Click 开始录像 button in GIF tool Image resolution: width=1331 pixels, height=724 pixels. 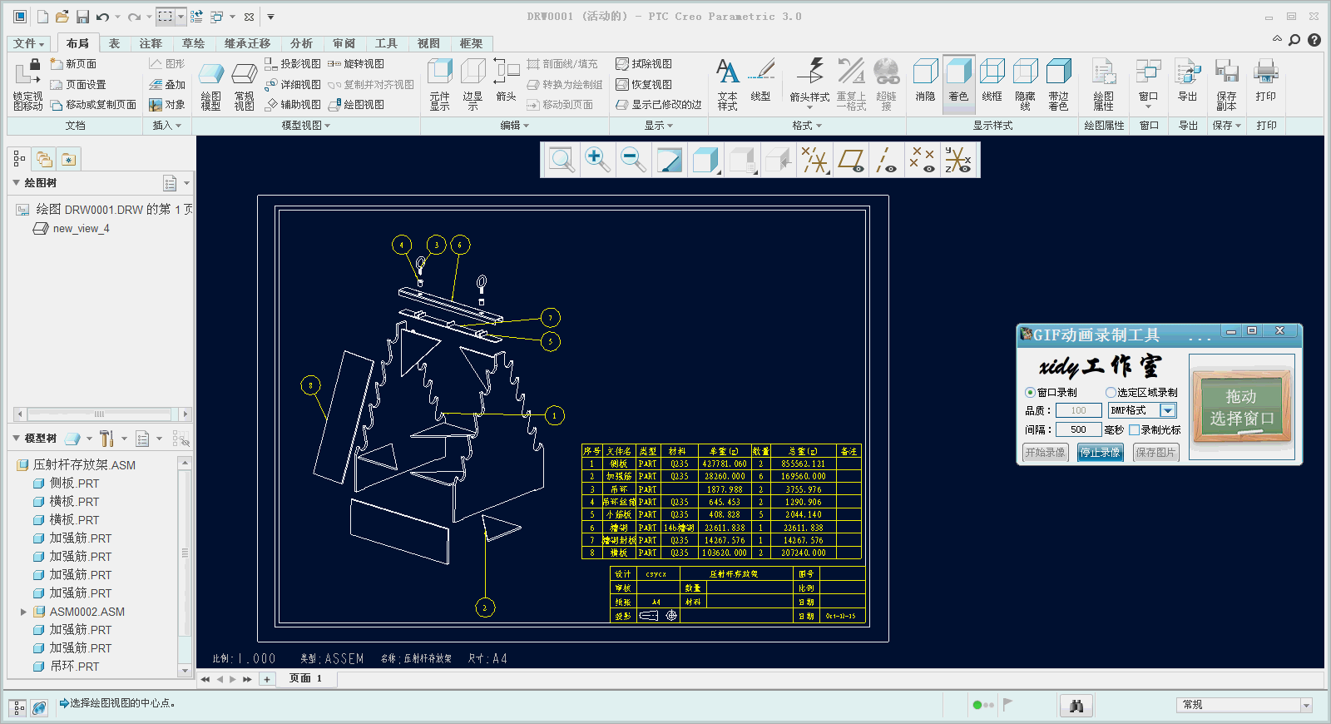(x=1045, y=453)
